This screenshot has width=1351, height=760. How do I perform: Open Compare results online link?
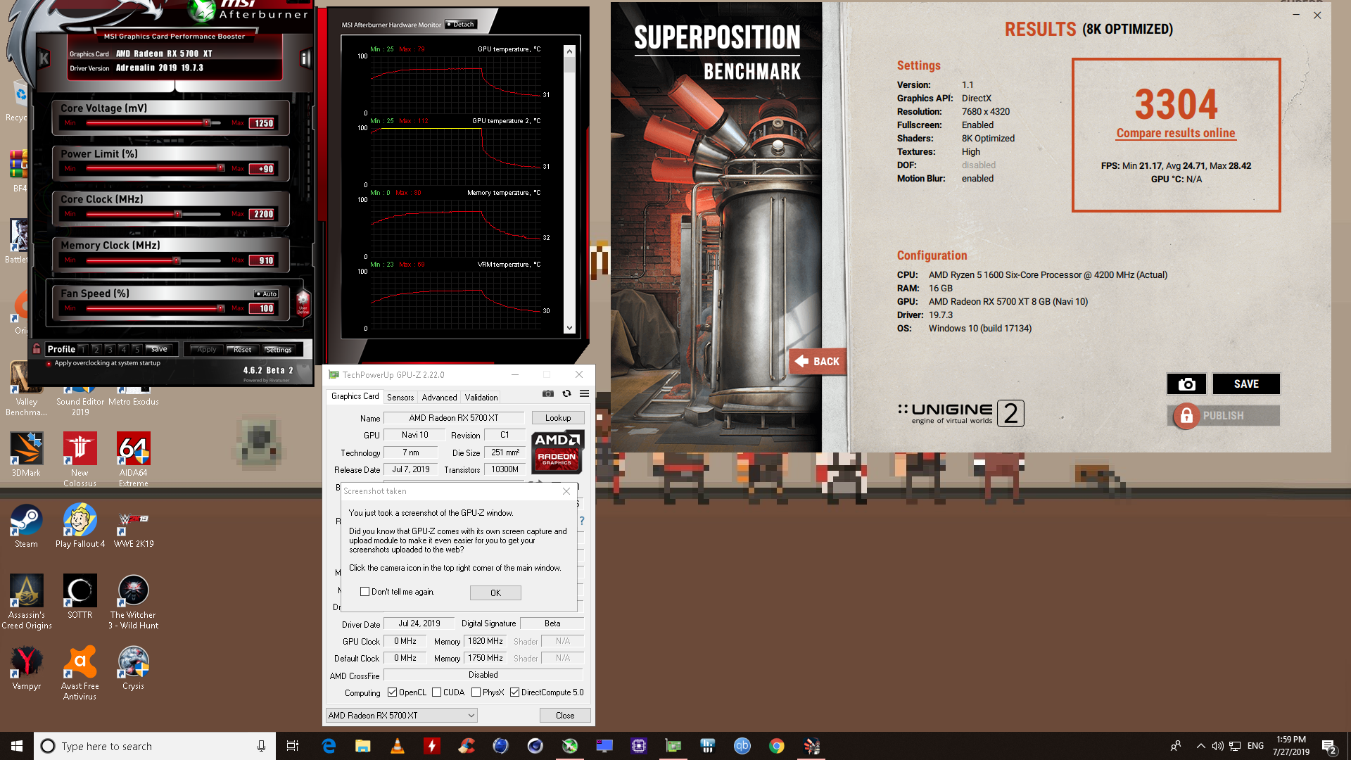click(1176, 133)
